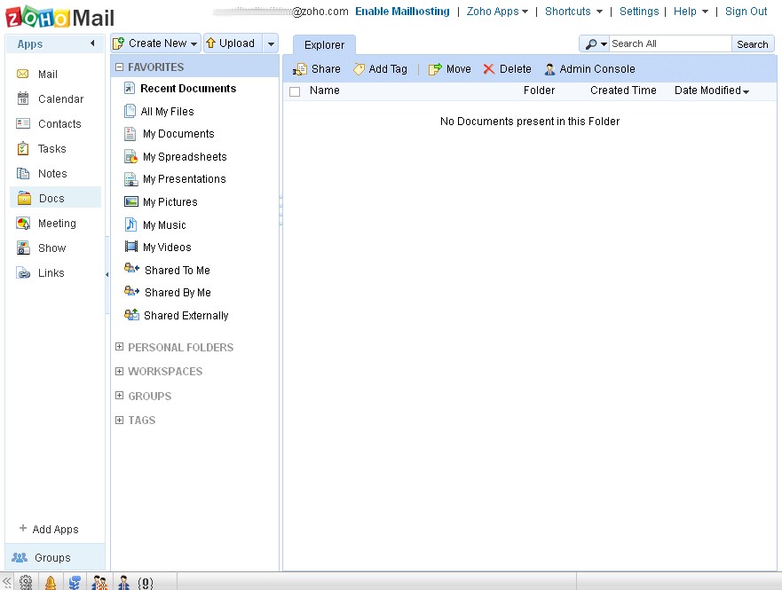Open the Help dropdown
The height and width of the screenshot is (590, 782).
pyautogui.click(x=691, y=12)
